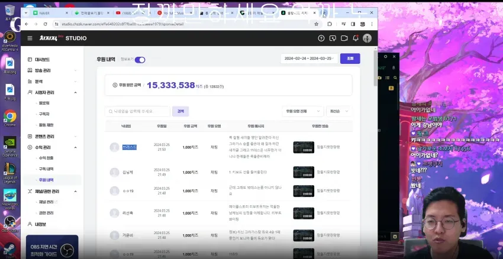The image size is (503, 259).
Task: Open the broadcast thumbnail in 거믄비 row
Action: click(304, 235)
